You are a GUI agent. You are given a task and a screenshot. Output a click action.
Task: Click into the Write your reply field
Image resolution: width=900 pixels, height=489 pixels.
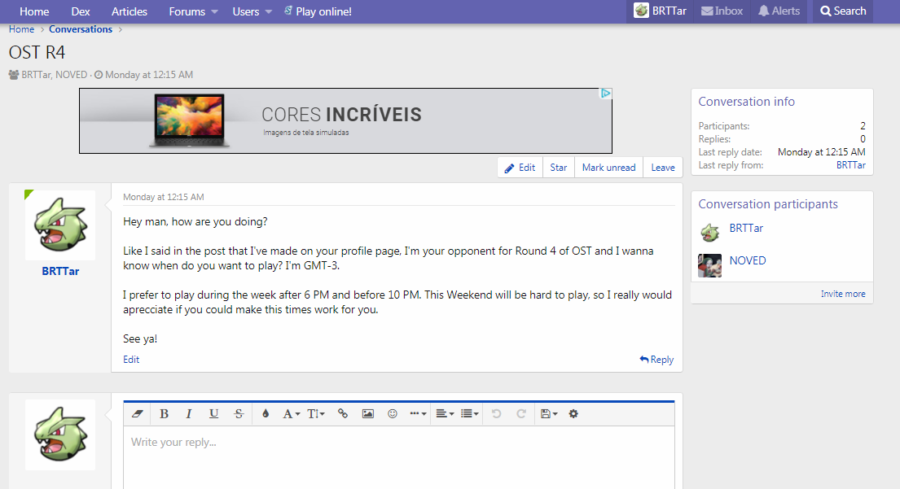coord(399,457)
